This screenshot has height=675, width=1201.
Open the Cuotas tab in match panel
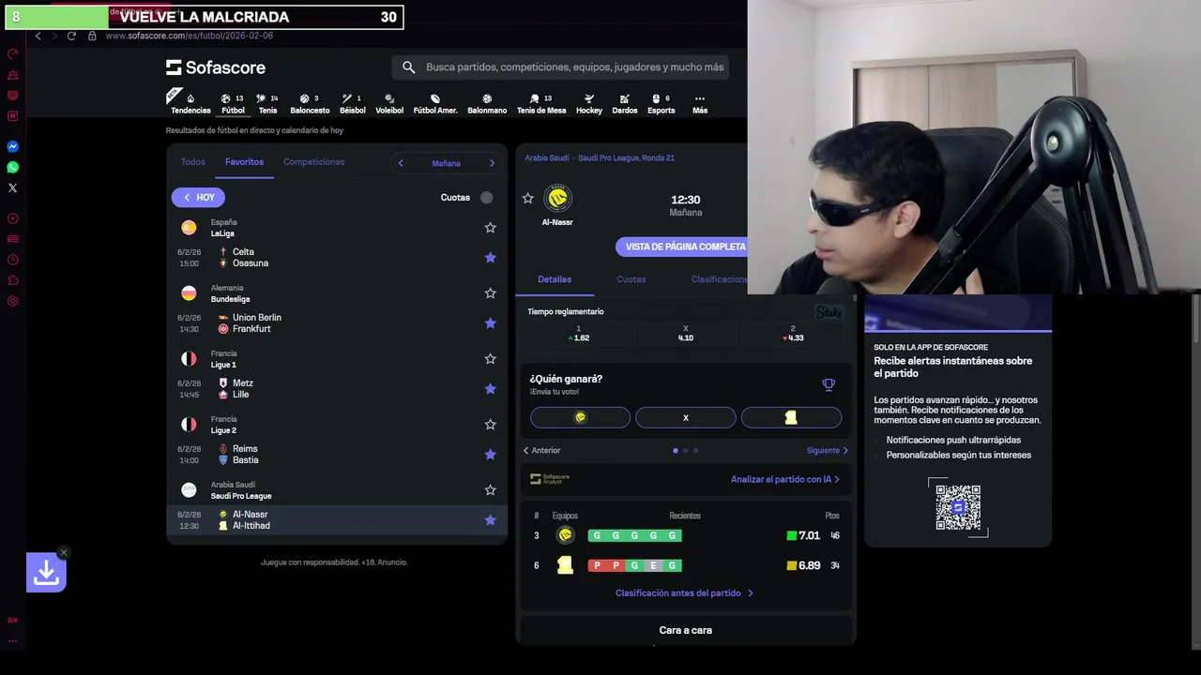(631, 279)
